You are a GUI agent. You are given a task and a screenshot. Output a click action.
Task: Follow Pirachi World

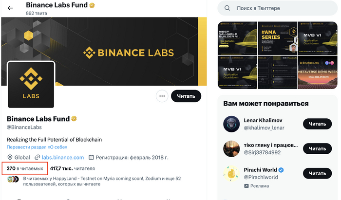click(x=317, y=173)
